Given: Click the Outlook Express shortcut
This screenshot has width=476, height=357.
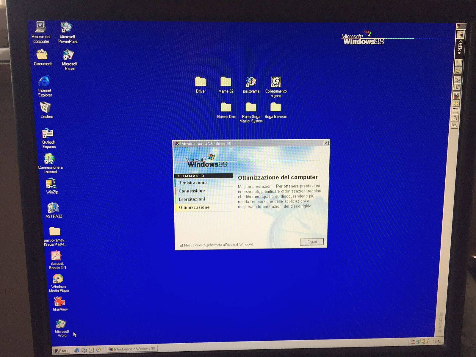Looking at the screenshot, I should pyautogui.click(x=48, y=134).
